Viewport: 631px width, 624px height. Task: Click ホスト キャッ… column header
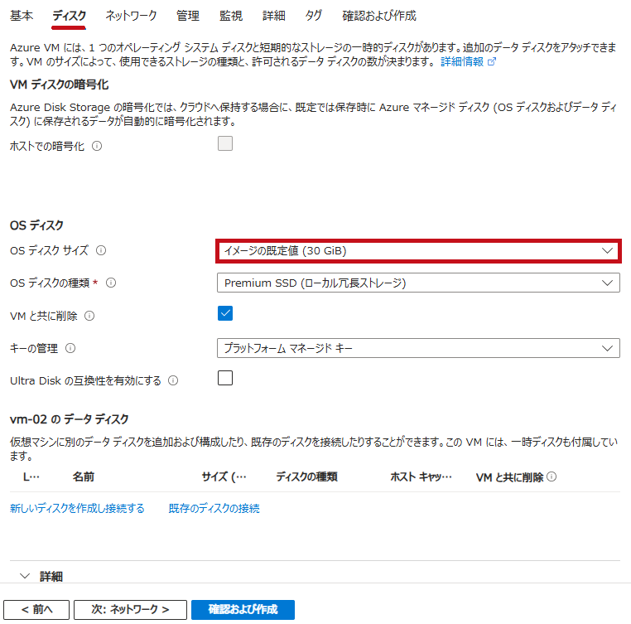point(421,477)
